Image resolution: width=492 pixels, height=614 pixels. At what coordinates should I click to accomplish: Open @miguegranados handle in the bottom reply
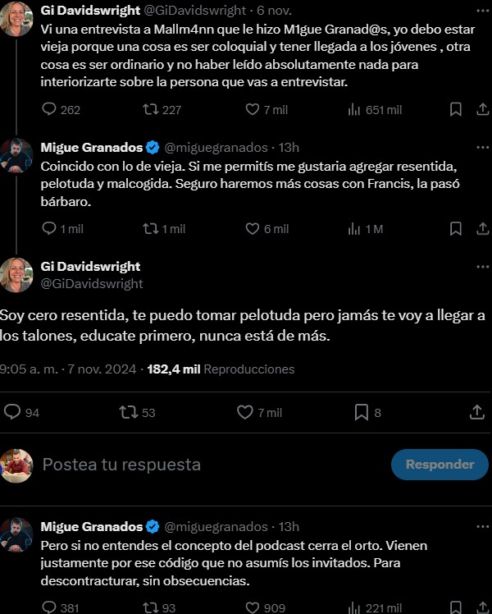216,526
